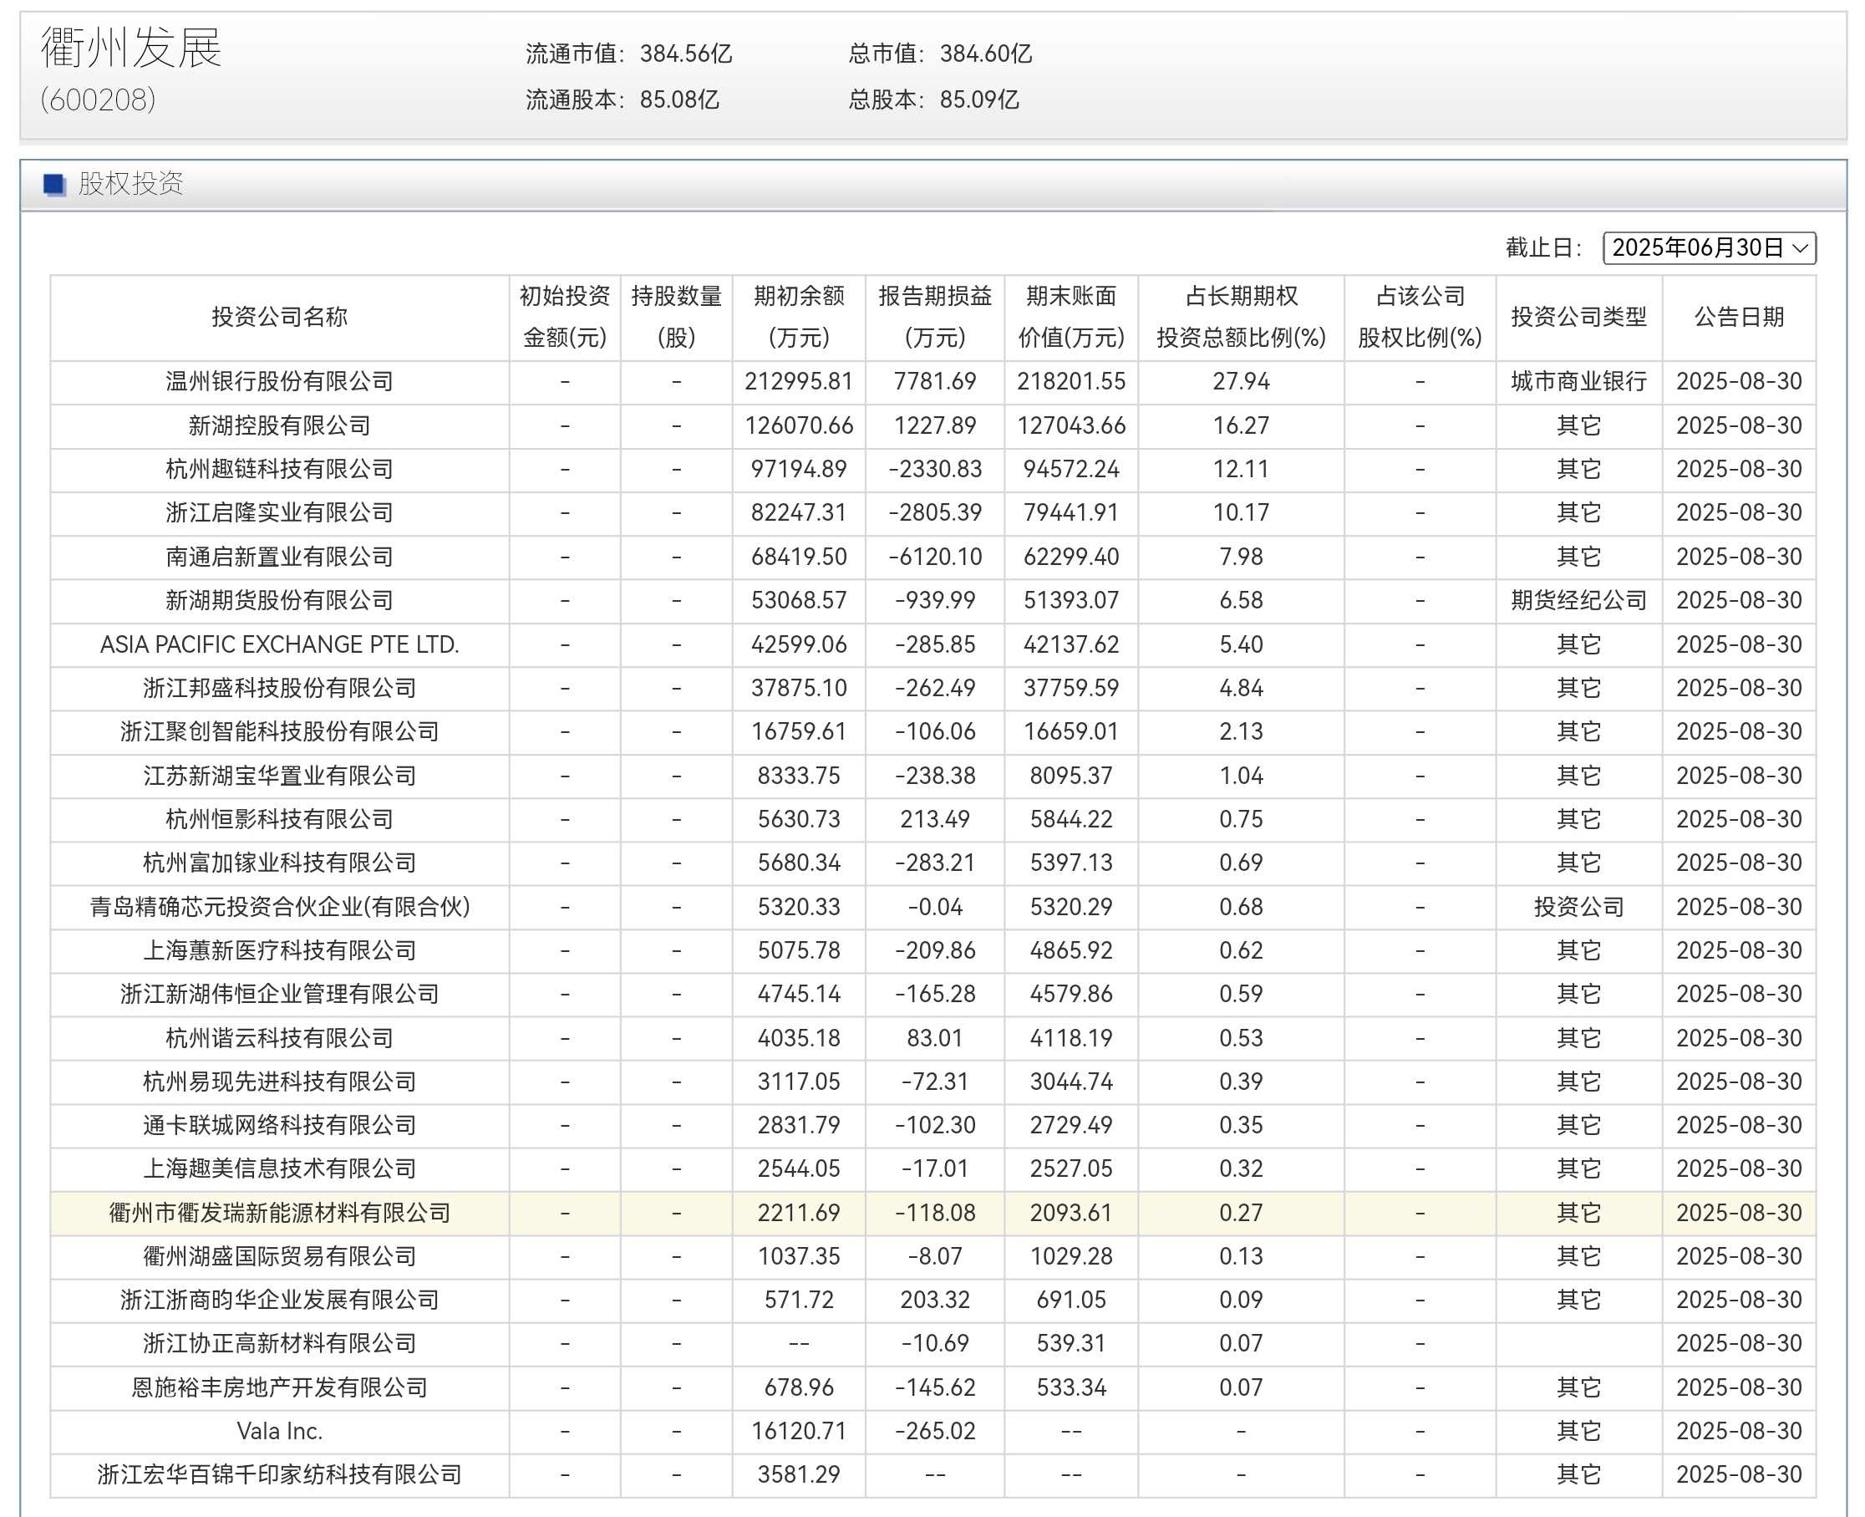Click the 衢州发展 stock name title
This screenshot has height=1517, width=1865.
tap(131, 48)
